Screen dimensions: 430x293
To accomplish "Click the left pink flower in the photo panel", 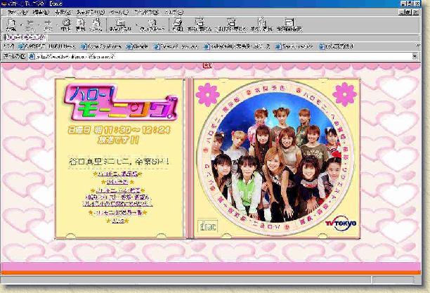I will click(208, 94).
